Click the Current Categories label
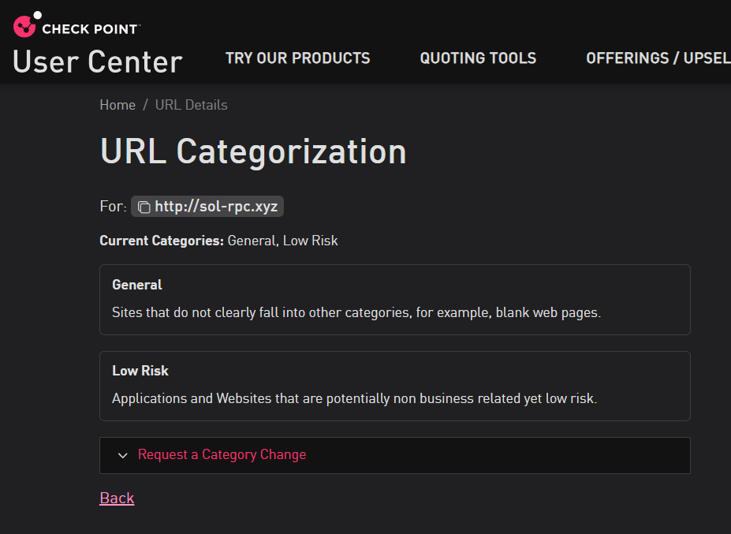The image size is (731, 534). point(162,241)
